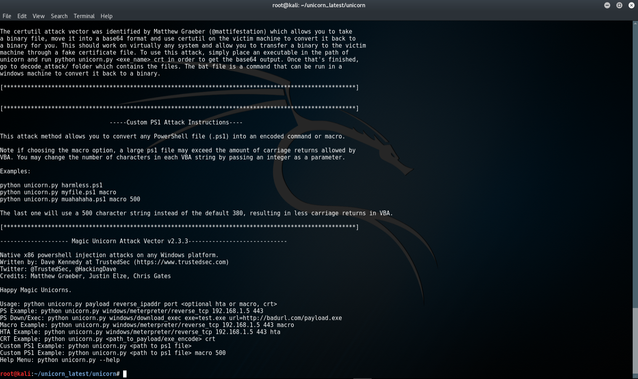Image resolution: width=638 pixels, height=379 pixels.
Task: Click 'python unicorn.py myfile.ps1 macro' line
Action: pos(58,192)
